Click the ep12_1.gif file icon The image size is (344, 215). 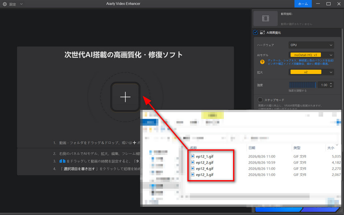point(193,156)
